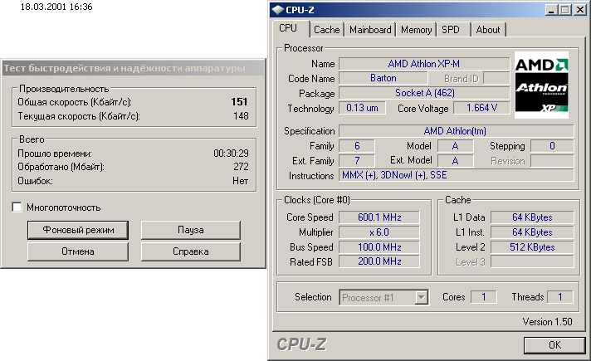Image resolution: width=591 pixels, height=361 pixels.
Task: Click the current speed value 148
Action: coord(241,116)
